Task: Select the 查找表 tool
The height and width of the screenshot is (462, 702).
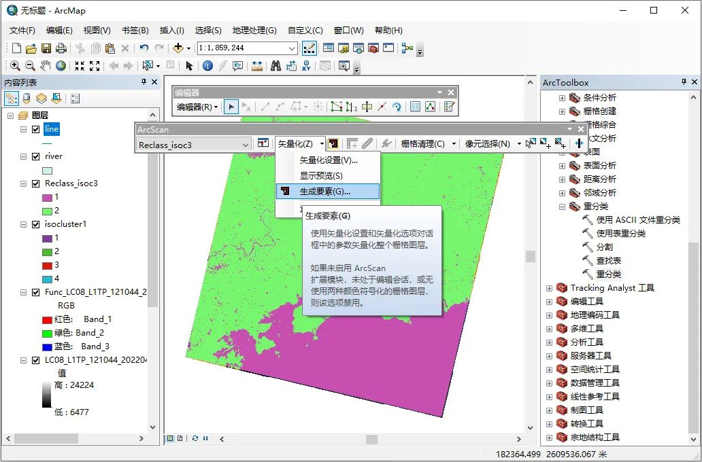Action: (608, 261)
